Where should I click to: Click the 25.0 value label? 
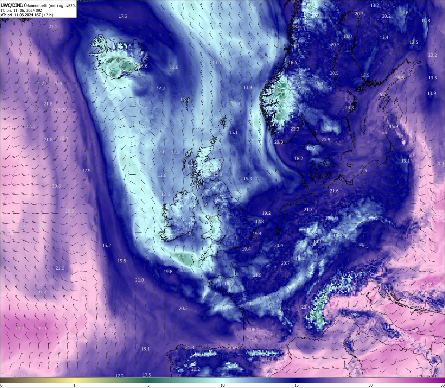[233, 348]
